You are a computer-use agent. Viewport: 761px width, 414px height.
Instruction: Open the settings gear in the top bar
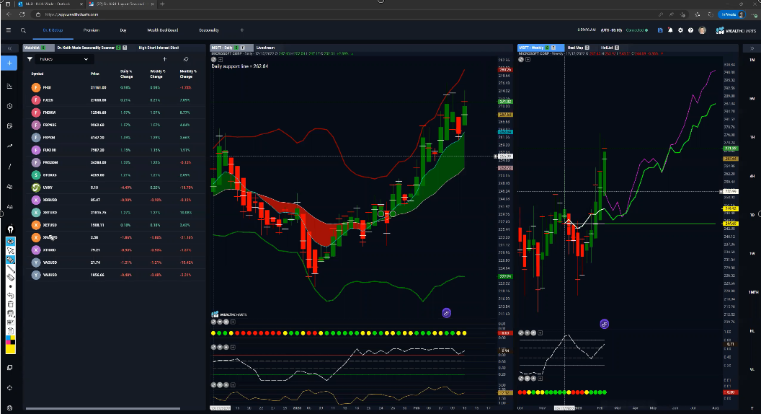click(680, 30)
